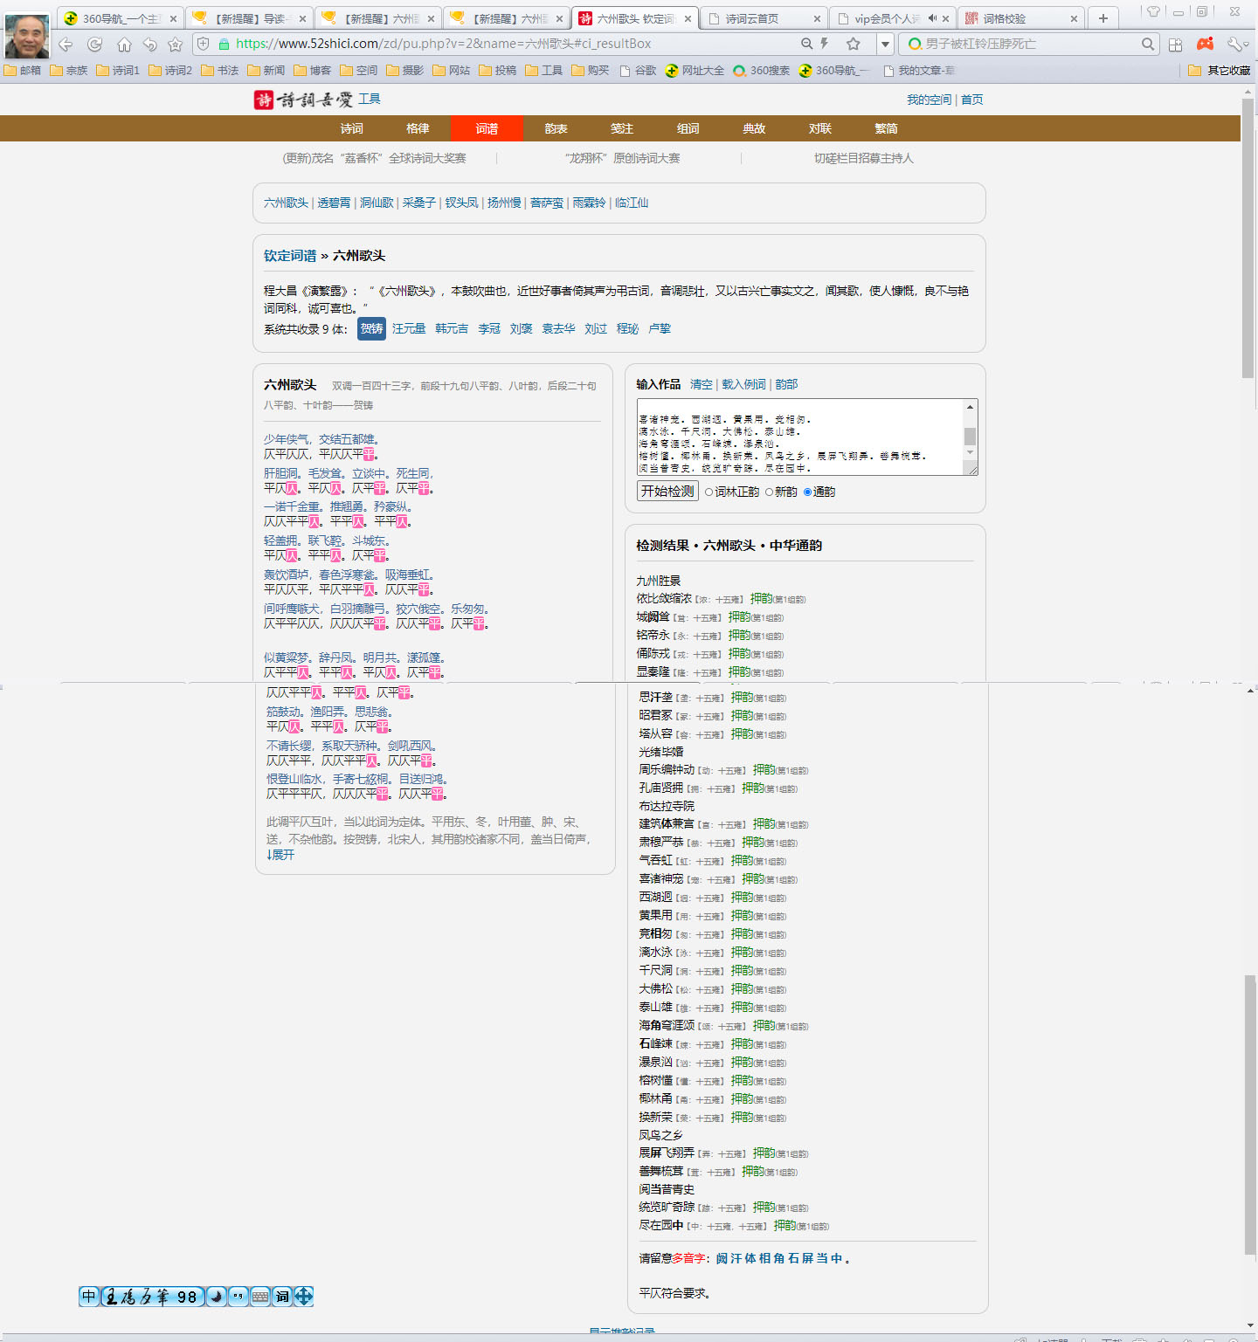Select the 新韵 radio option
This screenshot has height=1342, width=1258.
[769, 492]
